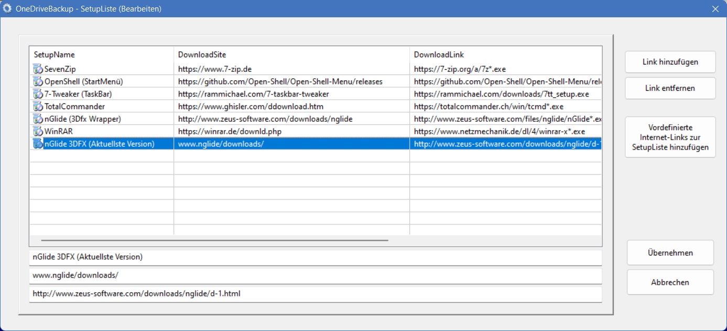Sort by the SetupName column header
727x331 pixels.
(x=102, y=55)
